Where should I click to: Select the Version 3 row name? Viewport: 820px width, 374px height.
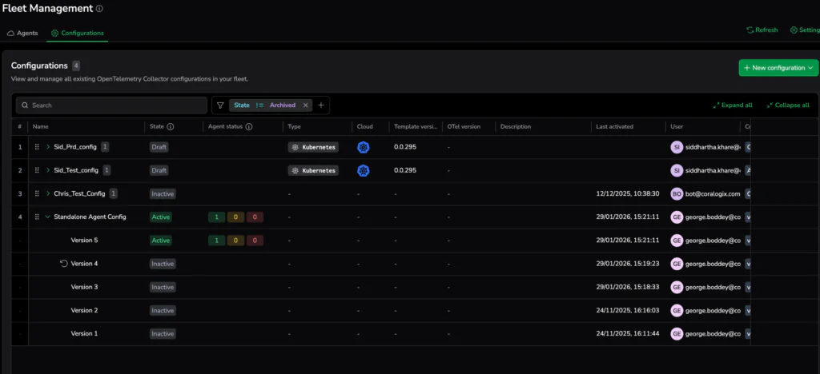pyautogui.click(x=84, y=287)
